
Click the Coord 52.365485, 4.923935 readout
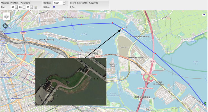[84, 3]
